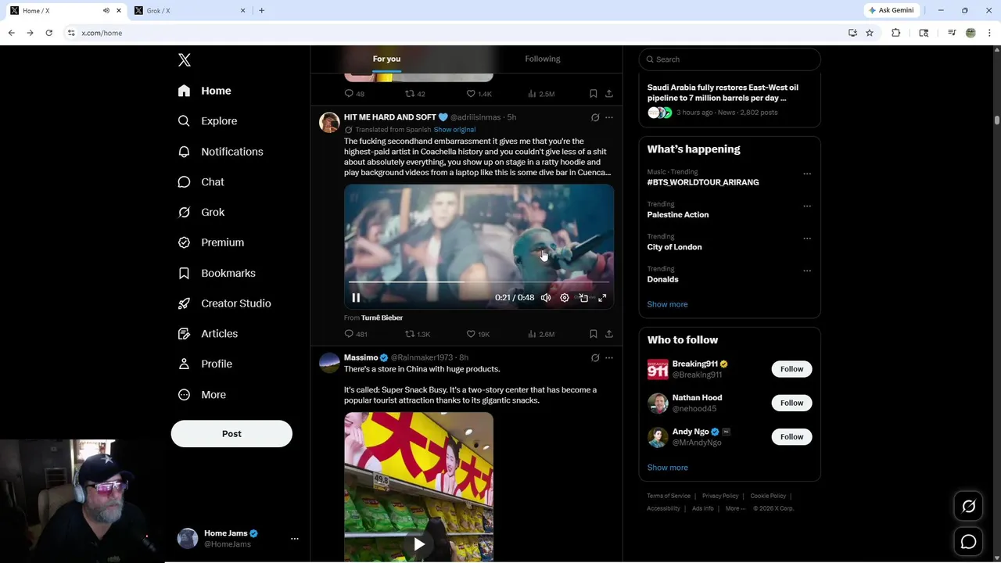
Task: Show more trending topics
Action: coord(667,304)
